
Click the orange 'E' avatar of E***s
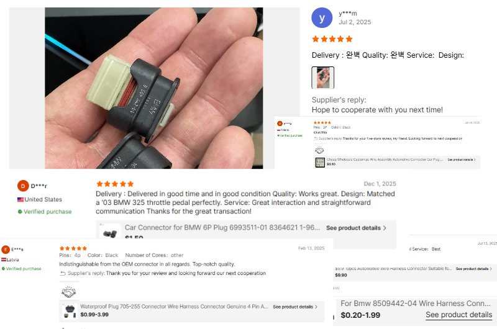[6, 250]
